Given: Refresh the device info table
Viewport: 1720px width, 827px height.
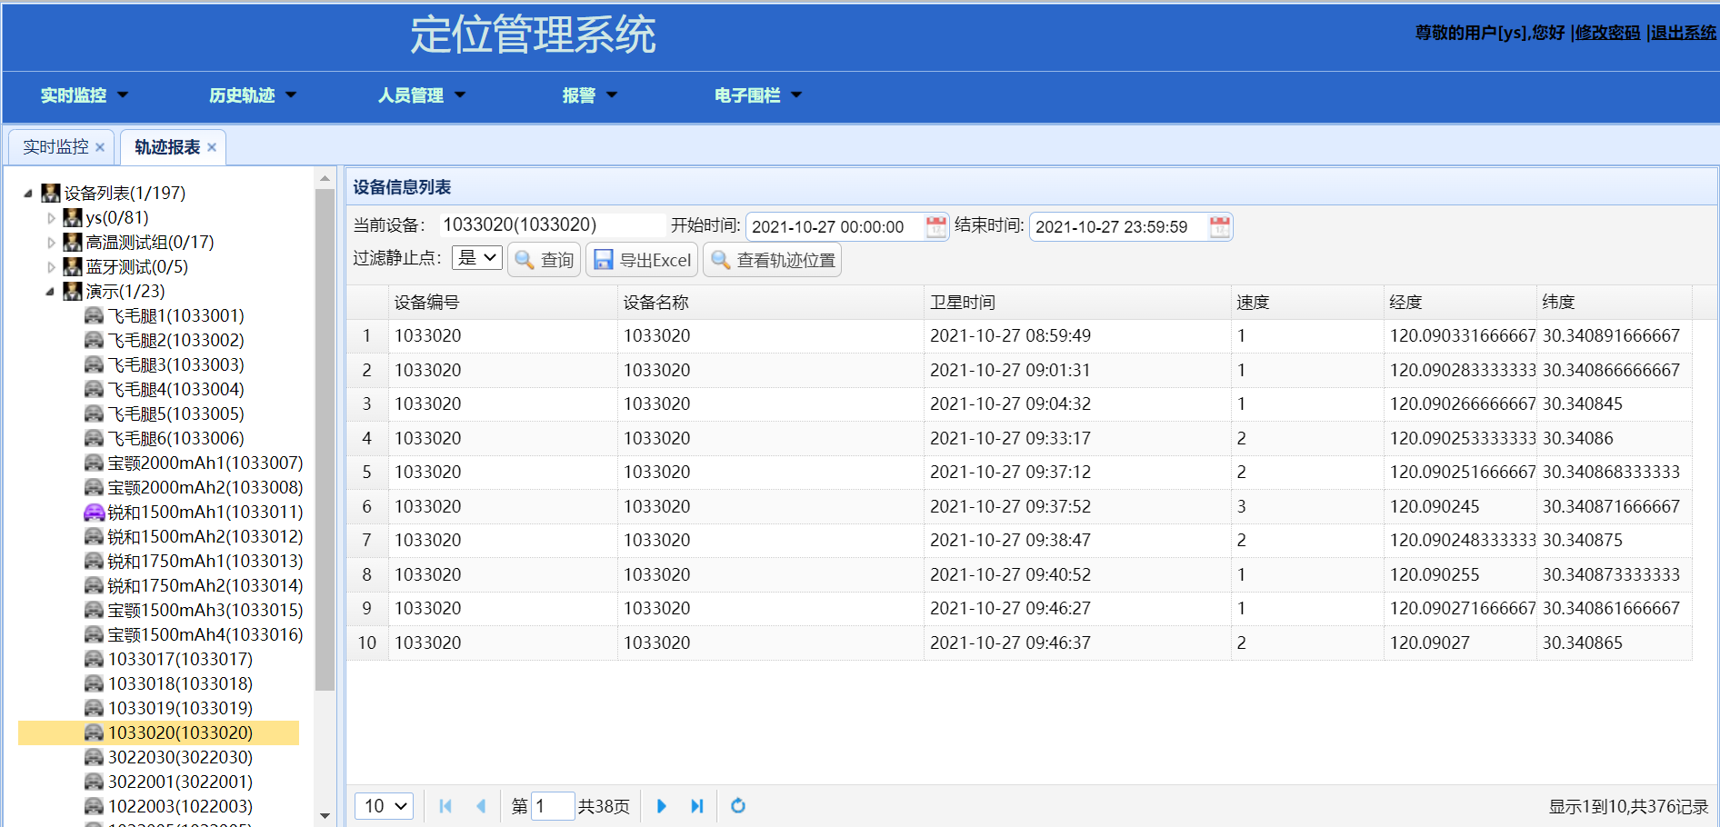Looking at the screenshot, I should pos(738,806).
